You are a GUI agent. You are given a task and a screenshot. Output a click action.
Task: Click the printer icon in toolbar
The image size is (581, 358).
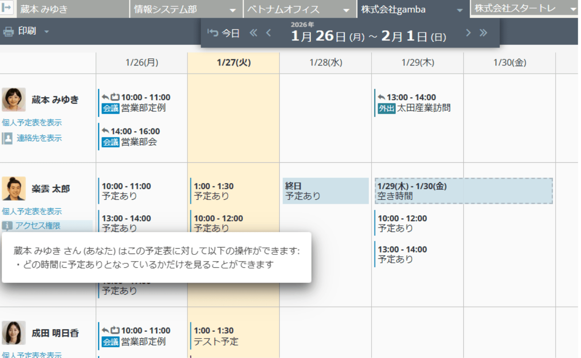pyautogui.click(x=8, y=32)
